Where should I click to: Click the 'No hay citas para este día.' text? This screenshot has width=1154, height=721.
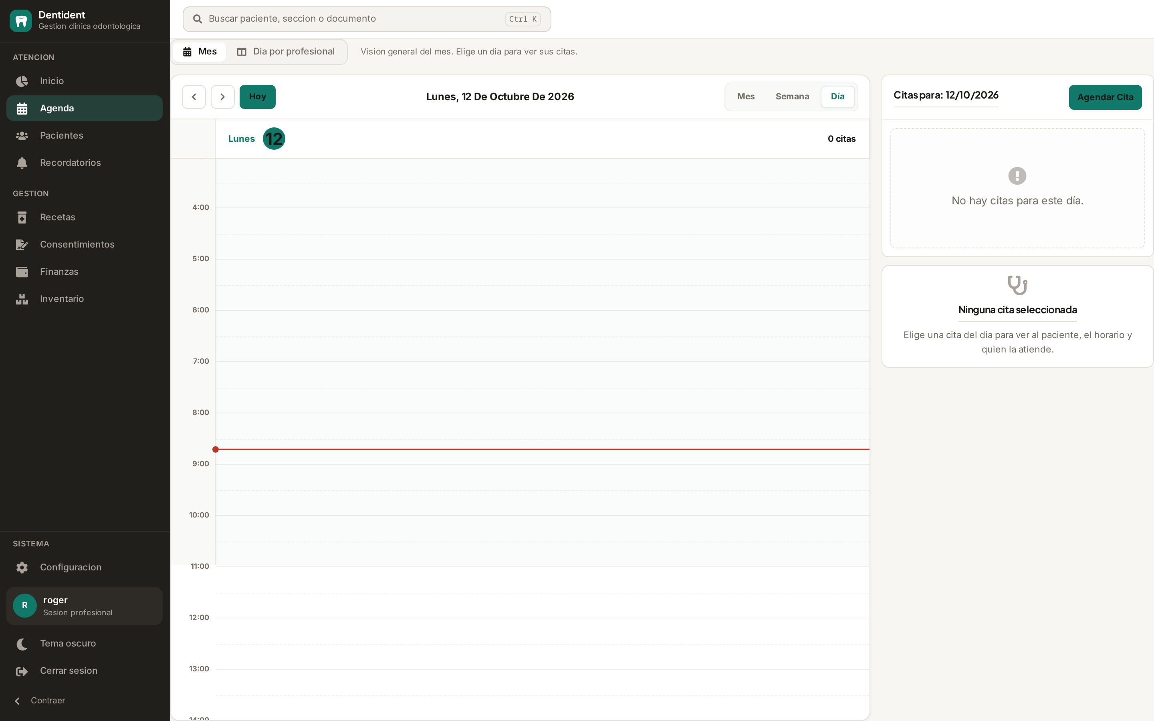[x=1017, y=201]
